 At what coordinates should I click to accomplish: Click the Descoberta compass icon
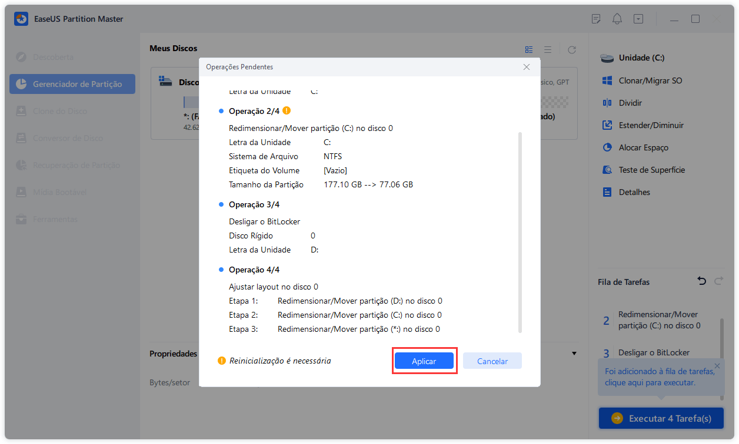(21, 57)
